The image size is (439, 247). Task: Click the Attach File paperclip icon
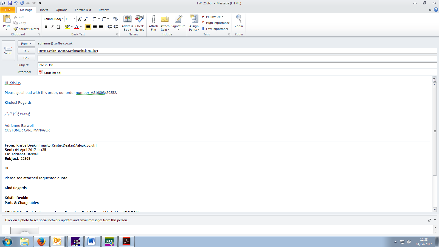coord(153,20)
